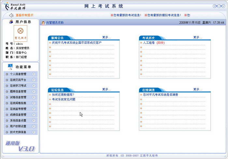Click the speaker icon beside 查看所有提示

(11, 15)
